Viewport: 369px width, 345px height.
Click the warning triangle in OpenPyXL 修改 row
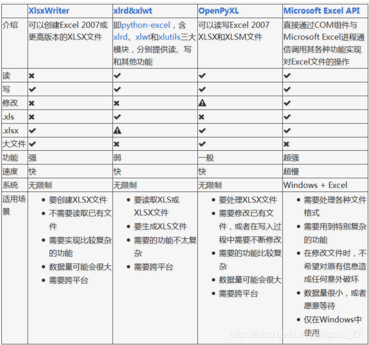(x=202, y=103)
